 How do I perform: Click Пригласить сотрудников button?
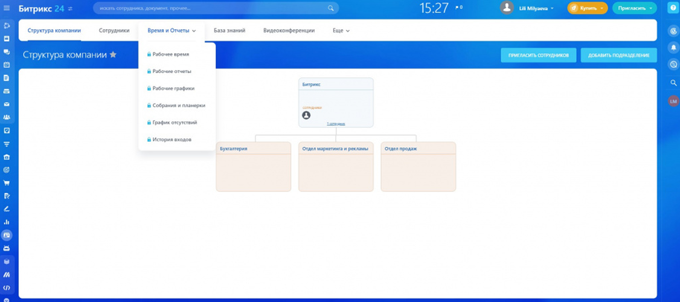tap(538, 55)
